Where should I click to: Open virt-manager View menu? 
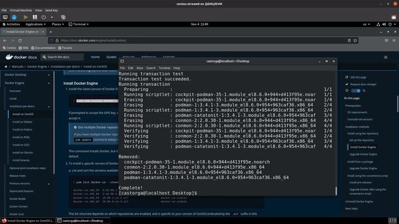(x=39, y=11)
